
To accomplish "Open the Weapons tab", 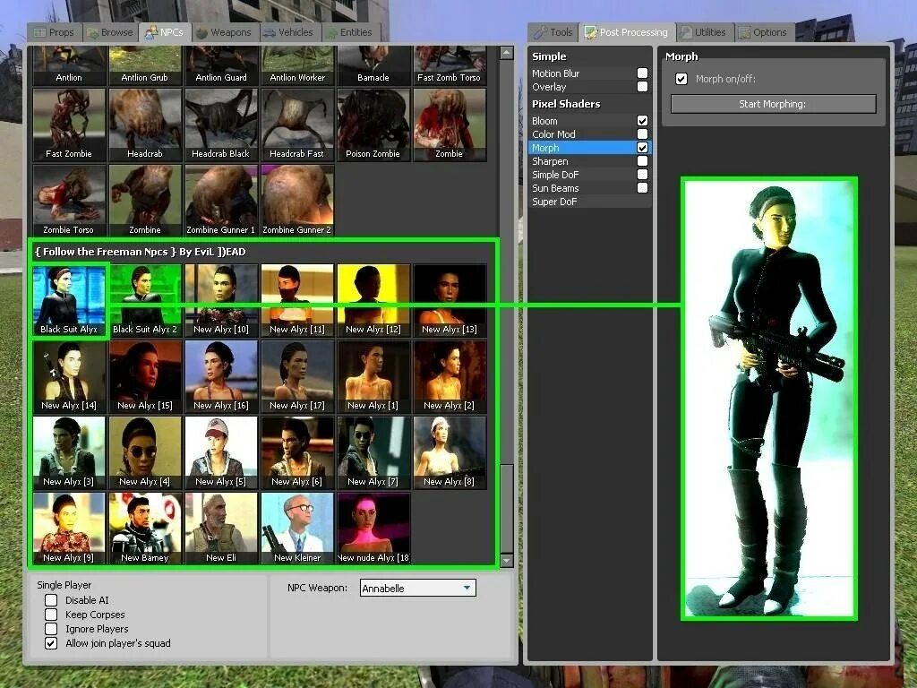I will tap(224, 32).
